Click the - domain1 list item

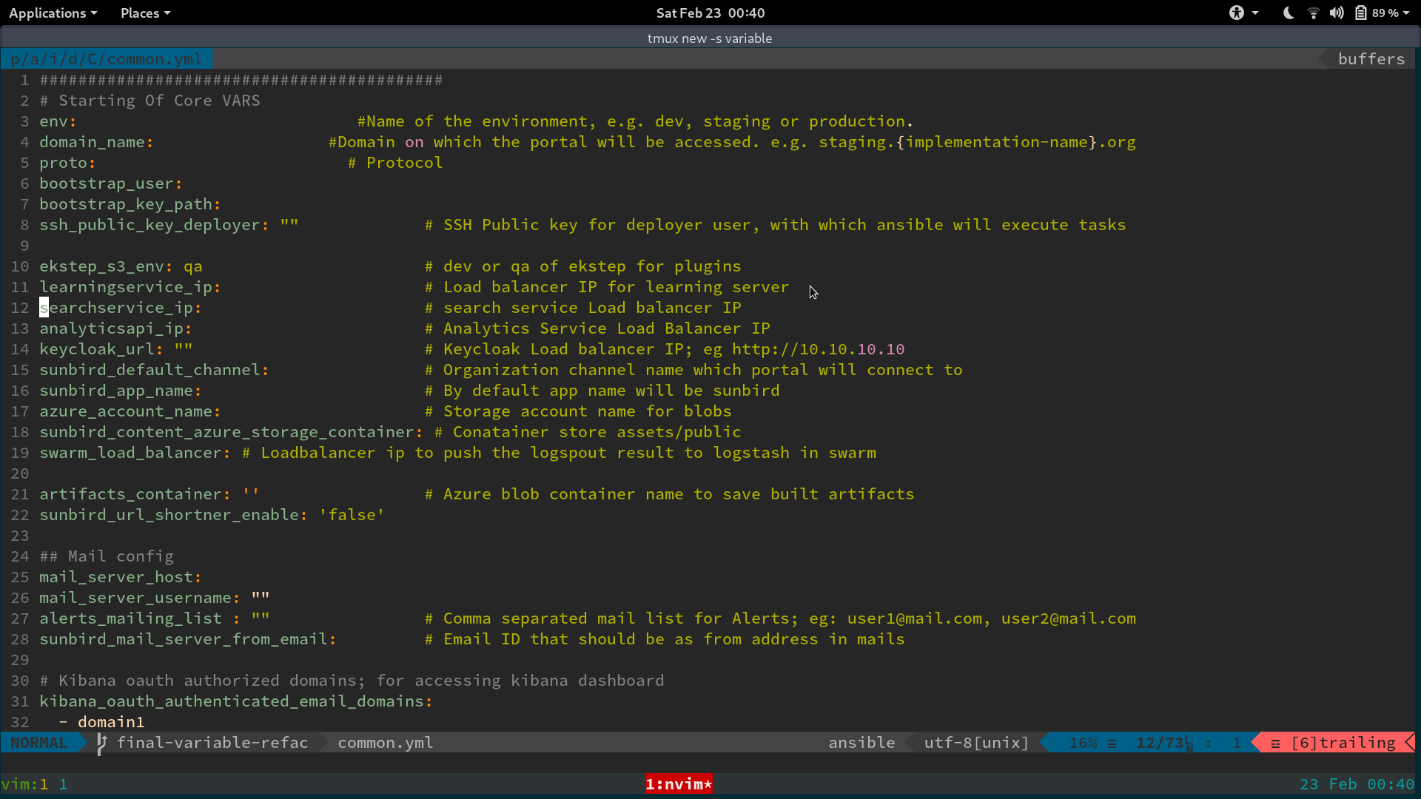coord(101,721)
